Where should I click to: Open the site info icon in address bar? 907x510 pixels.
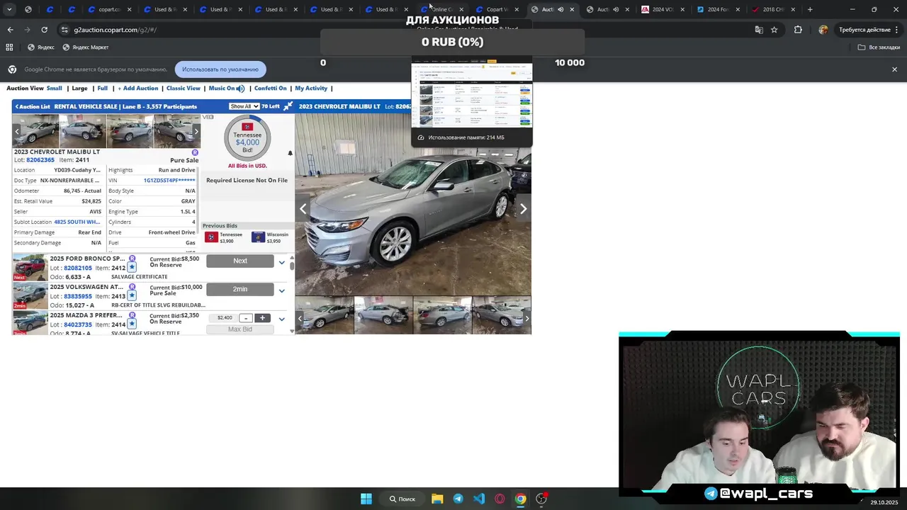point(64,30)
